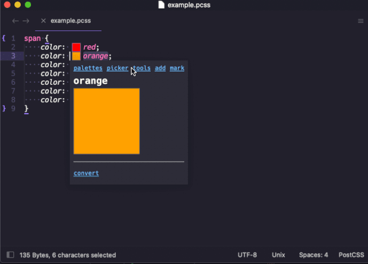Open the hamburger menu icon at top right
368x264 pixels.
[x=361, y=21]
